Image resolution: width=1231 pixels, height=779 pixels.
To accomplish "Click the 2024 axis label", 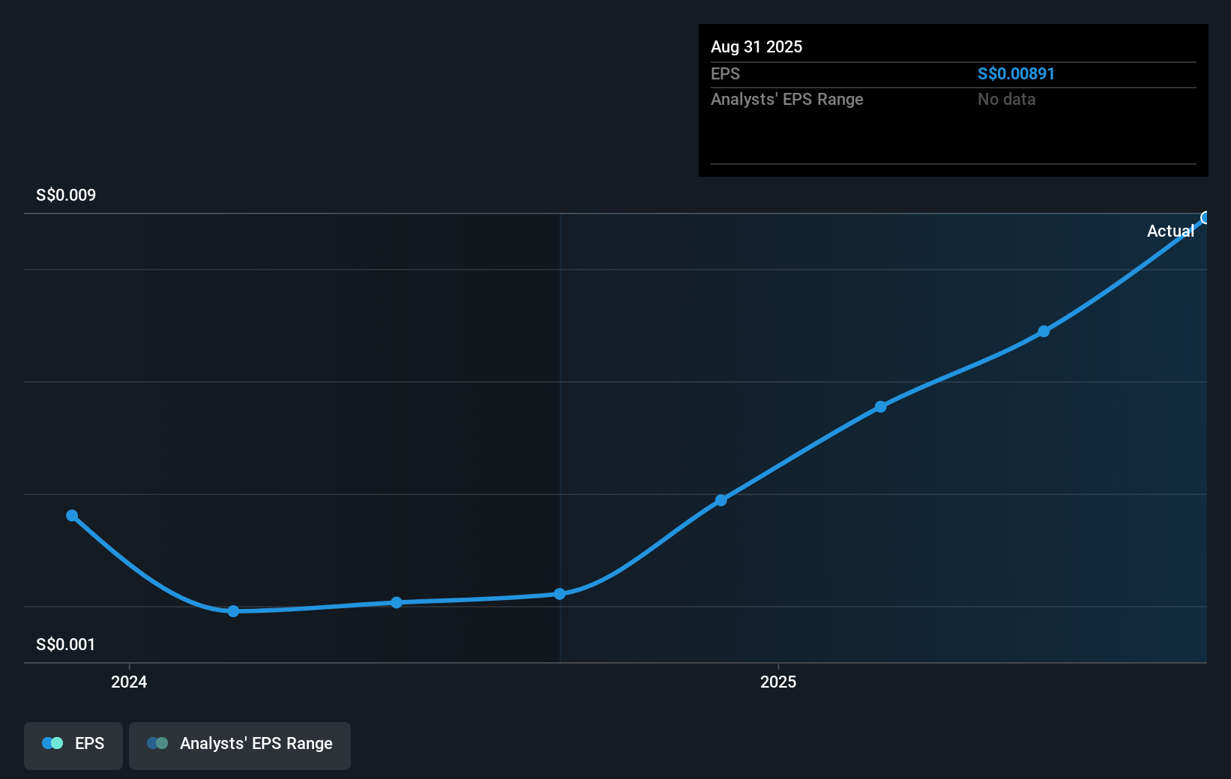I will [x=130, y=682].
